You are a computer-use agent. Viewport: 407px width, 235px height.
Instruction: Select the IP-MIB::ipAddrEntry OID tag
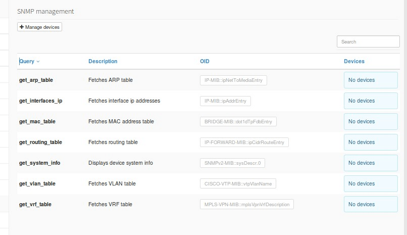225,101
